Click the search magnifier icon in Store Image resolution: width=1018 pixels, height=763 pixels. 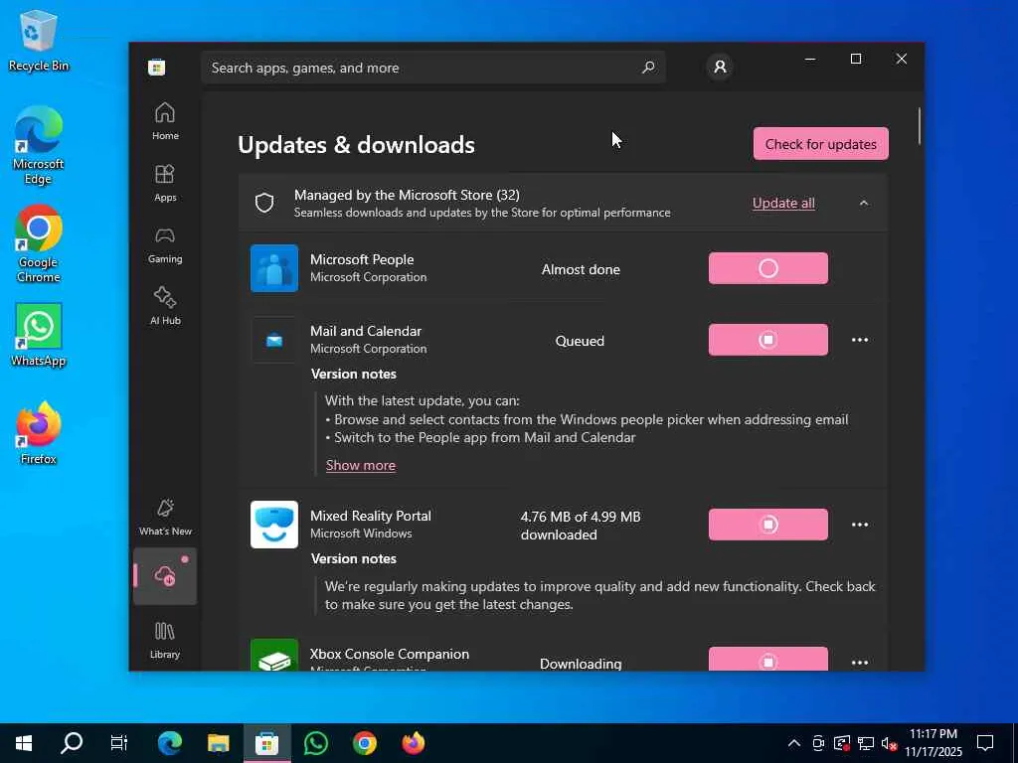click(x=648, y=68)
